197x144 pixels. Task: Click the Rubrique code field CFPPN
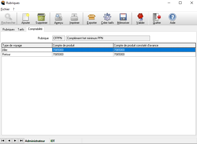click(x=59, y=38)
